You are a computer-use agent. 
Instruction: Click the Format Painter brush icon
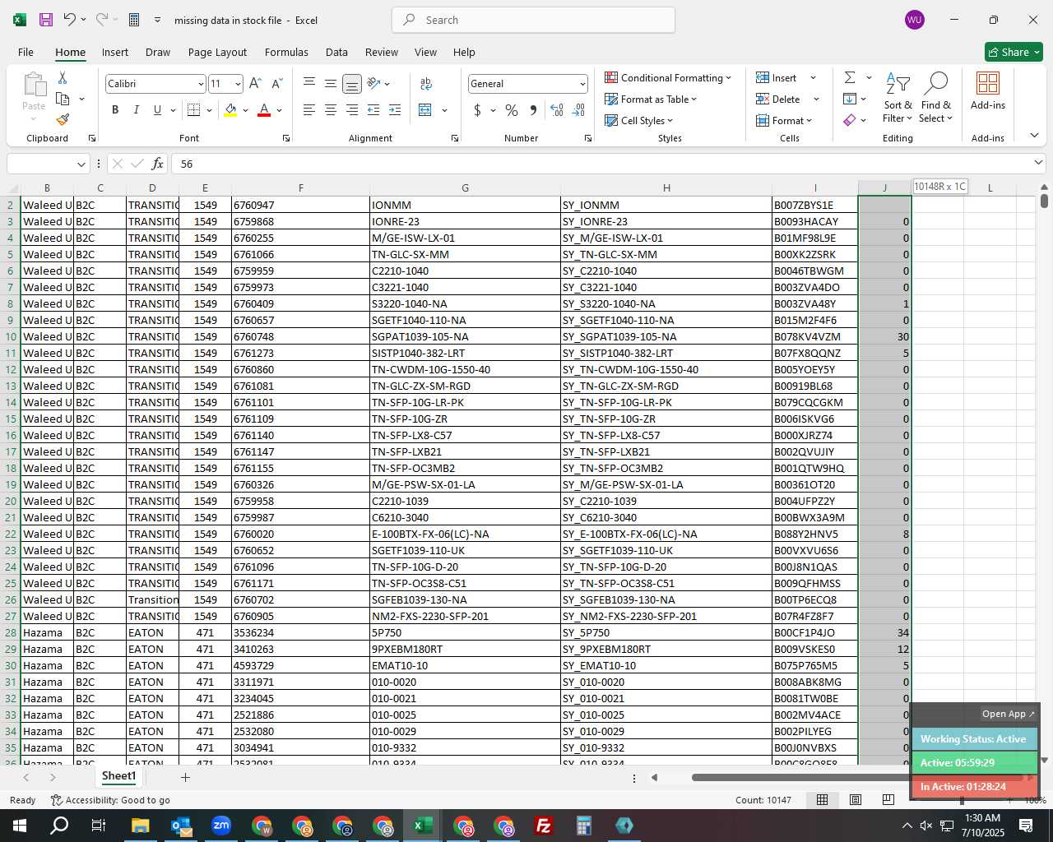point(63,119)
